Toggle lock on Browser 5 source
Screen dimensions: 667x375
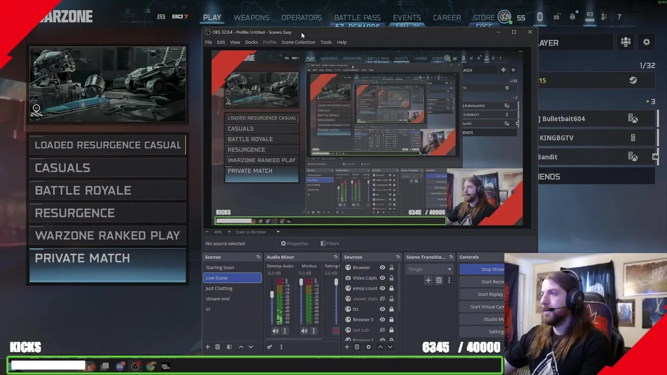[391, 320]
